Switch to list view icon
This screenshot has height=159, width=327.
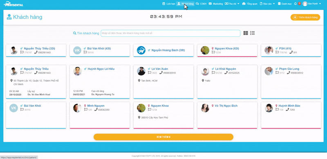252,33
